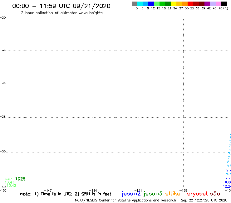Select the '70 (ft)' scale label
The image size is (231, 203).
tap(223, 8)
